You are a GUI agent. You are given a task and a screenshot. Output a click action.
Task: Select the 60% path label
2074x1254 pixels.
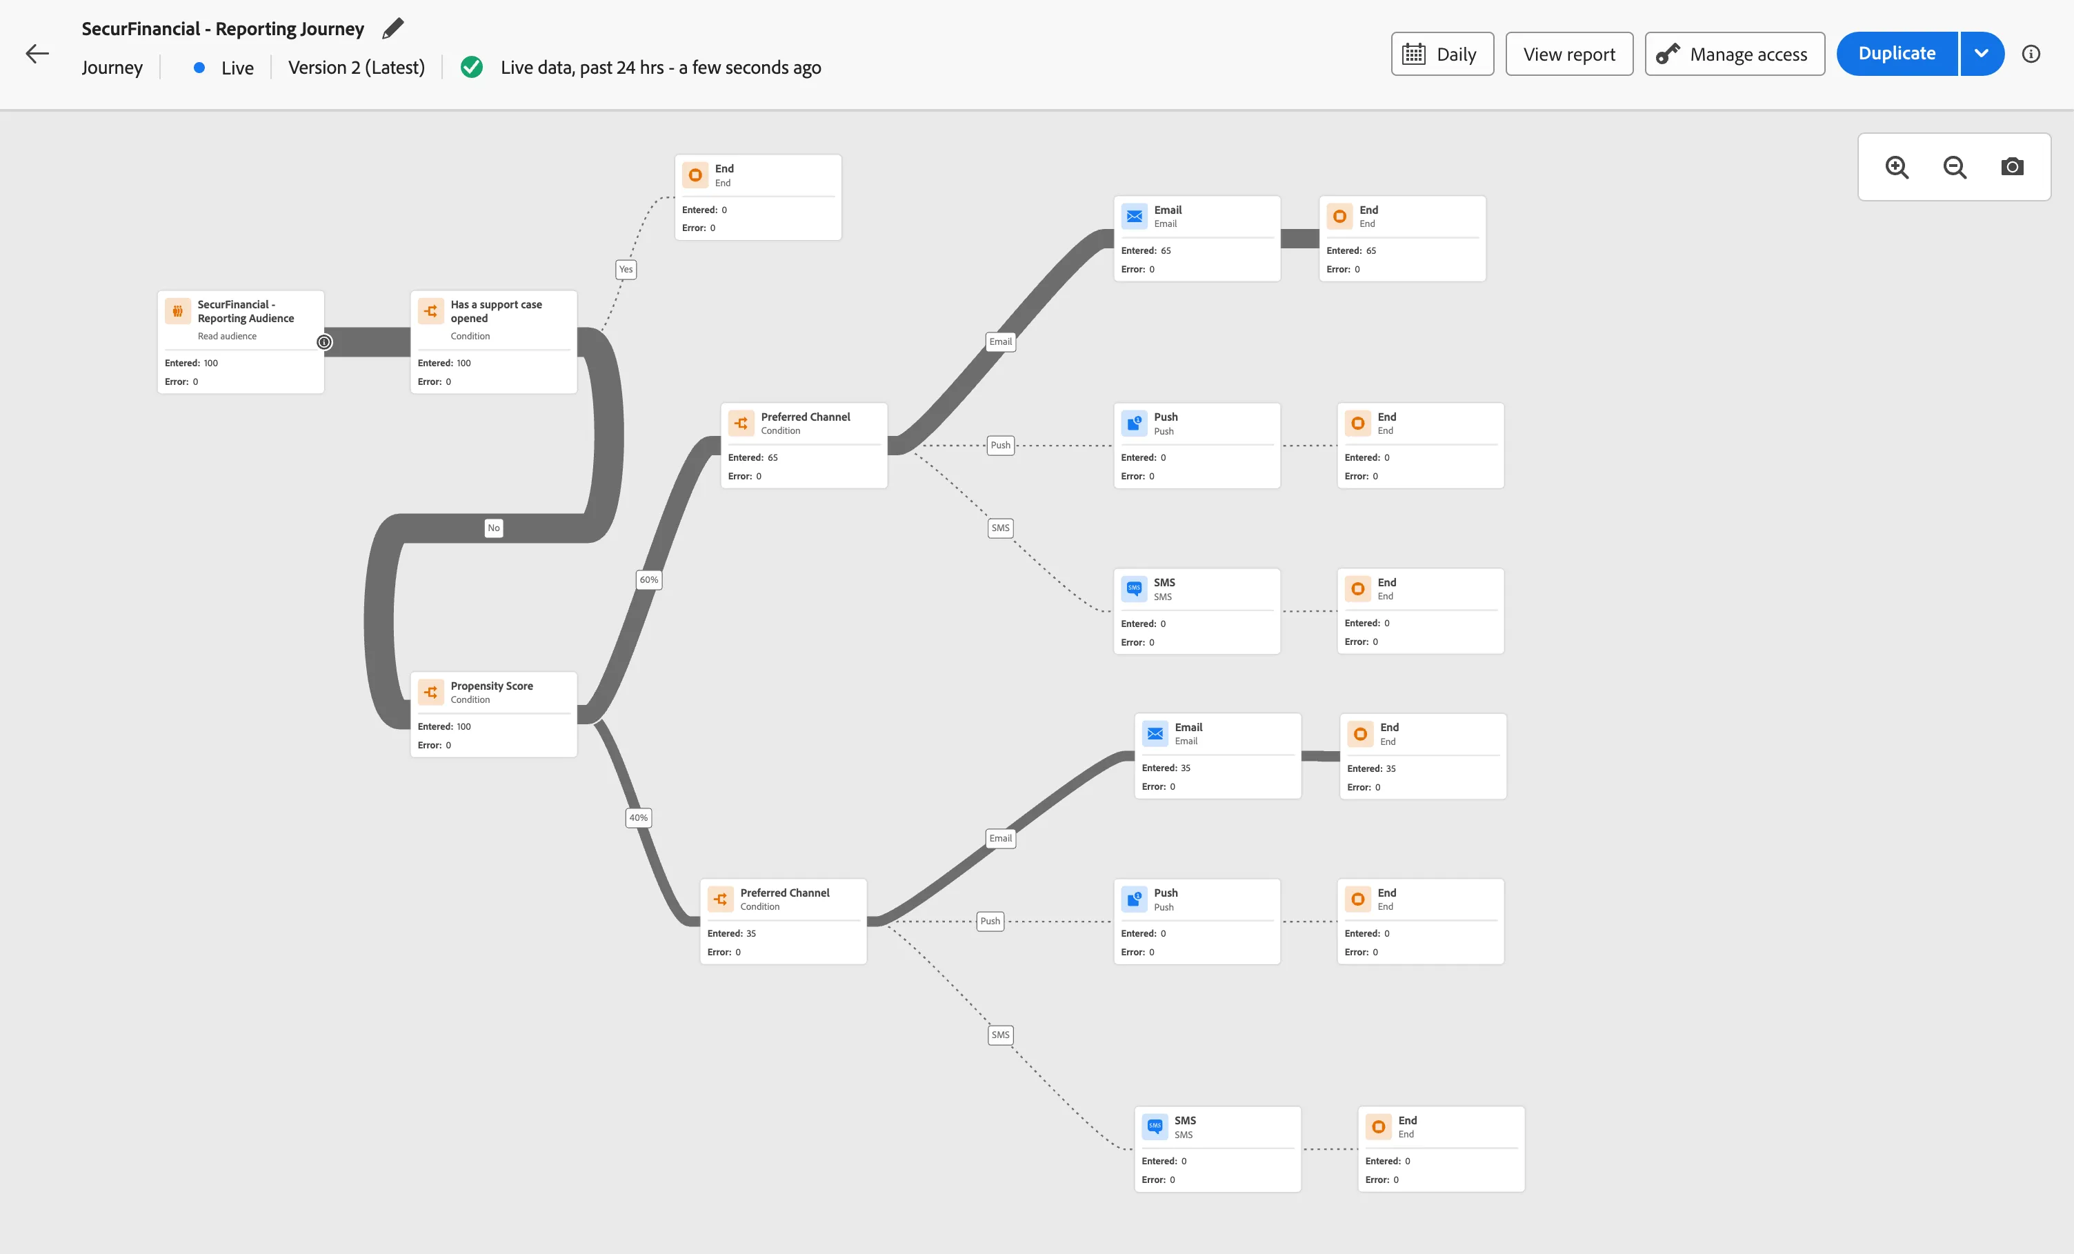point(649,580)
